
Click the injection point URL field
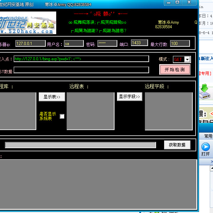point(81,59)
